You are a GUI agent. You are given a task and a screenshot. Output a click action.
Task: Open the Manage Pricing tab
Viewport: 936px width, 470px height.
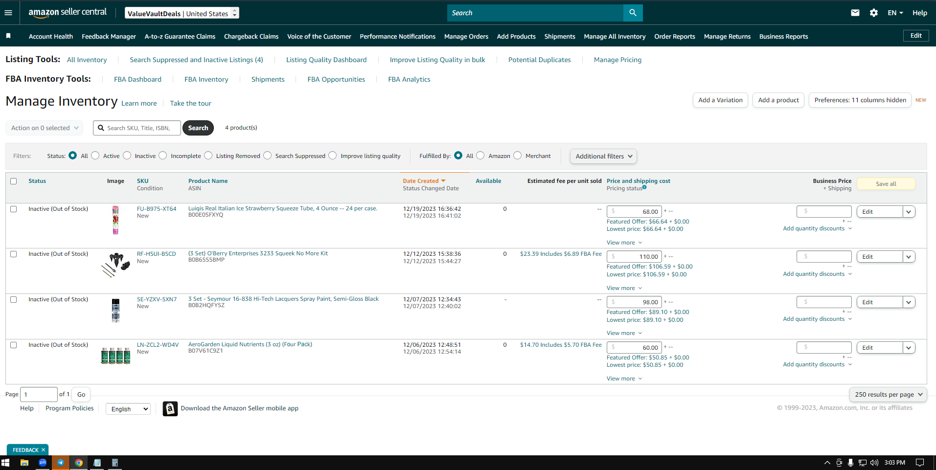click(617, 60)
